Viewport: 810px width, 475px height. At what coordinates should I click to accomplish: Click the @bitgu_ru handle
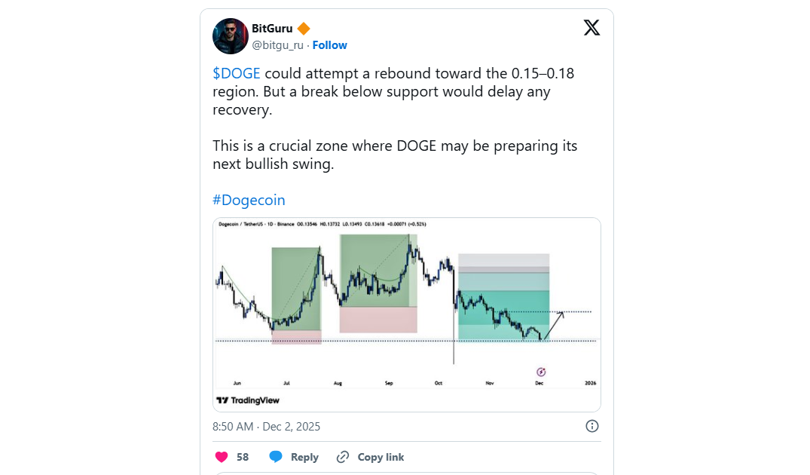278,45
